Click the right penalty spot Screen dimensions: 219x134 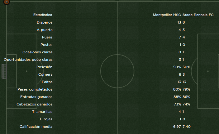coord(208,71)
